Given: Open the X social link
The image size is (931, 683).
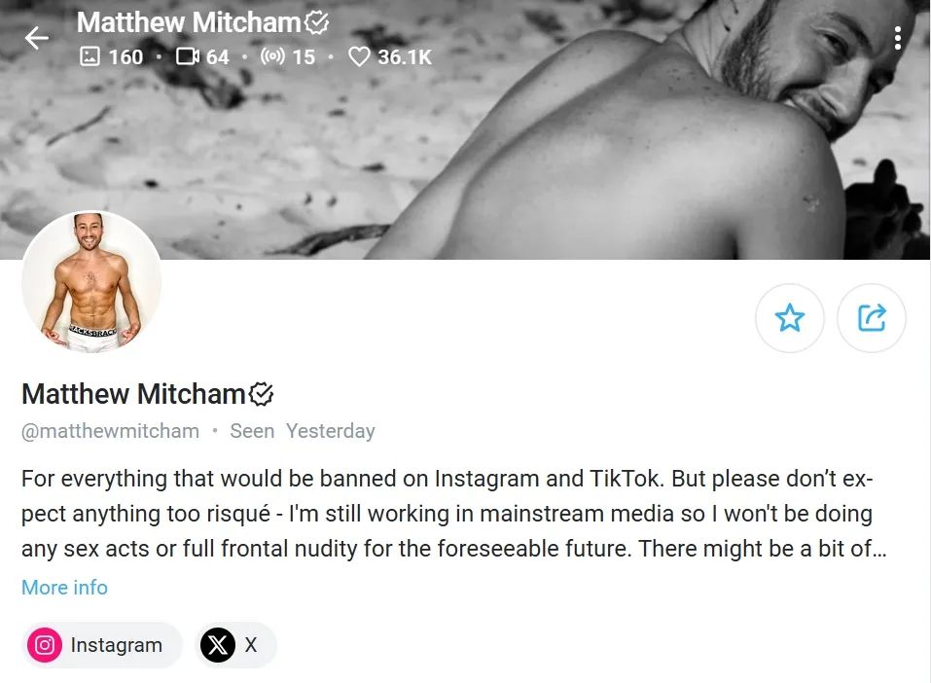Looking at the screenshot, I should coord(235,645).
